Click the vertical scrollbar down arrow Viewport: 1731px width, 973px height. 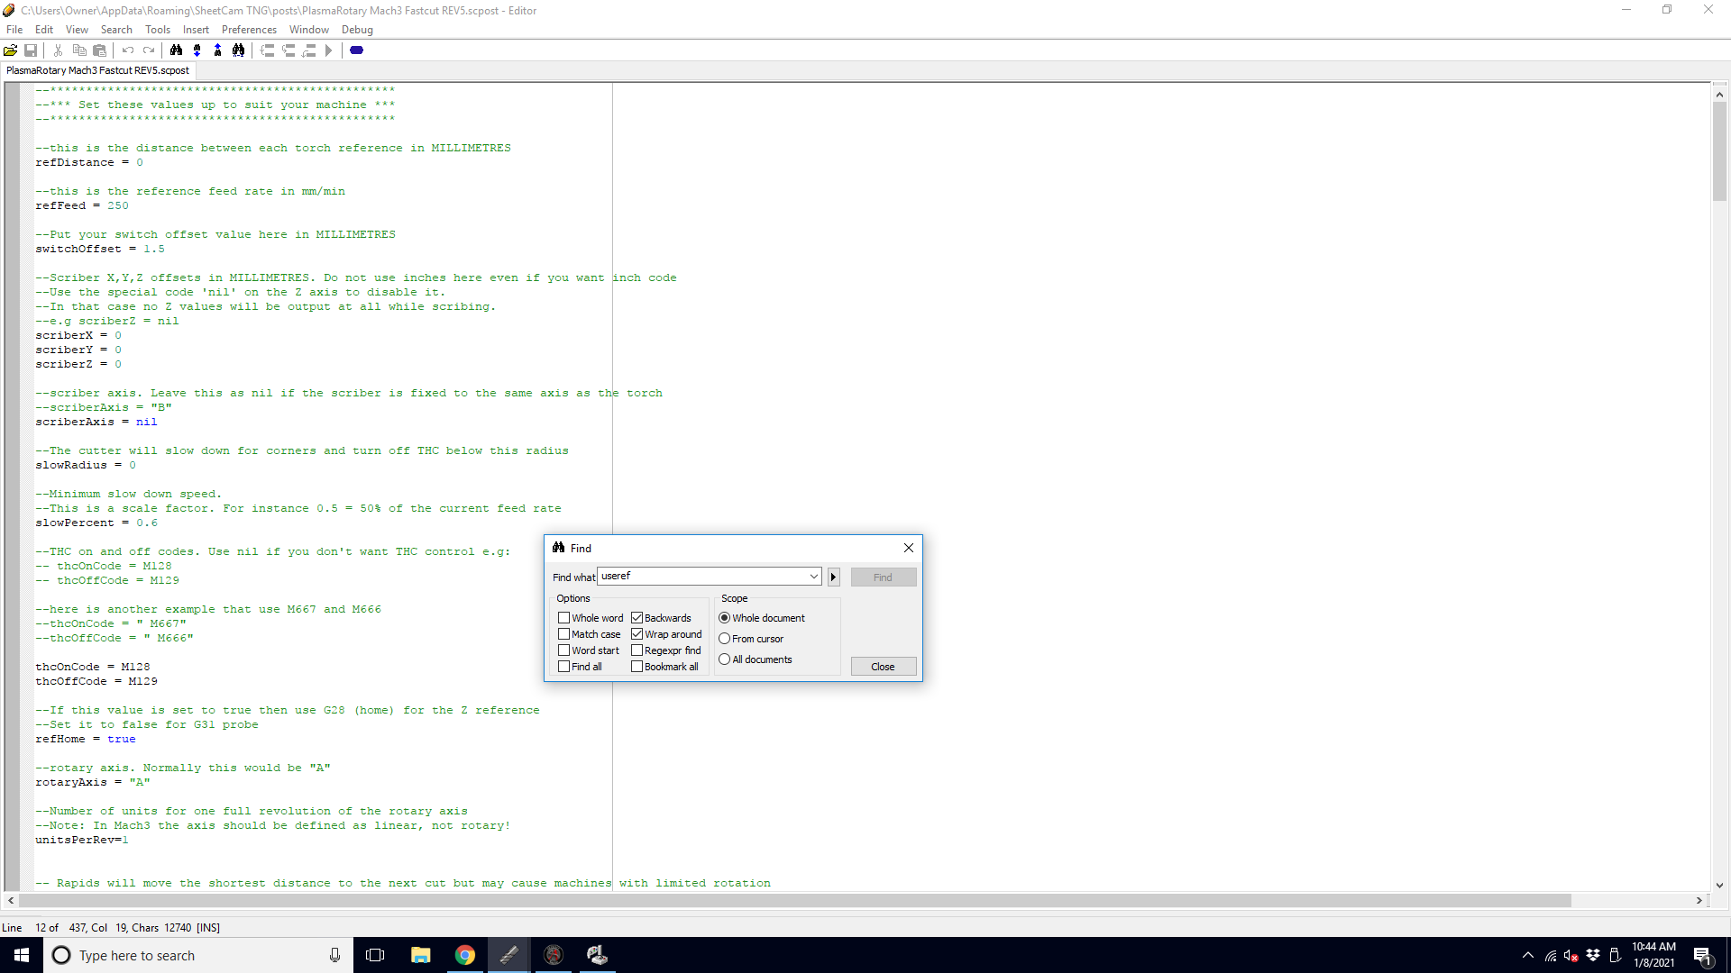(1719, 886)
